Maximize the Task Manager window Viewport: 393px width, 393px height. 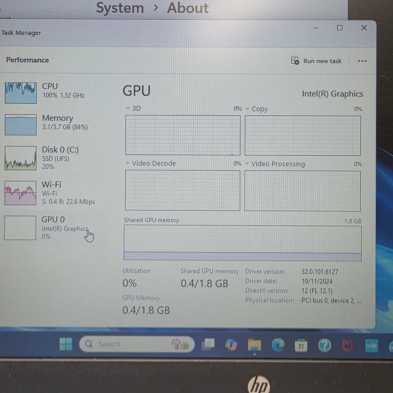tap(339, 28)
